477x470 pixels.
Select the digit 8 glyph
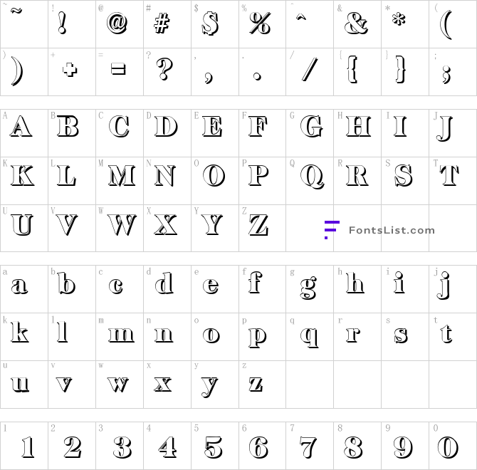point(354,447)
